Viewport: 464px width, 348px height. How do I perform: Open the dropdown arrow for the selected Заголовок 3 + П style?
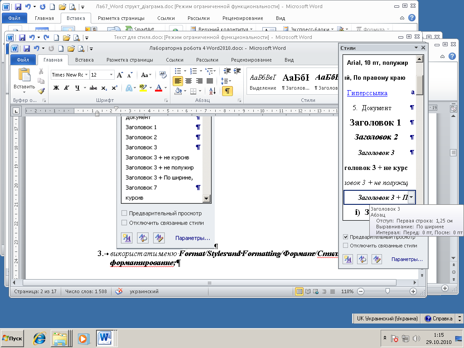click(x=411, y=197)
